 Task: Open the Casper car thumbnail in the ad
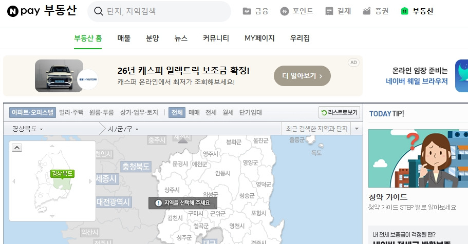click(x=59, y=76)
